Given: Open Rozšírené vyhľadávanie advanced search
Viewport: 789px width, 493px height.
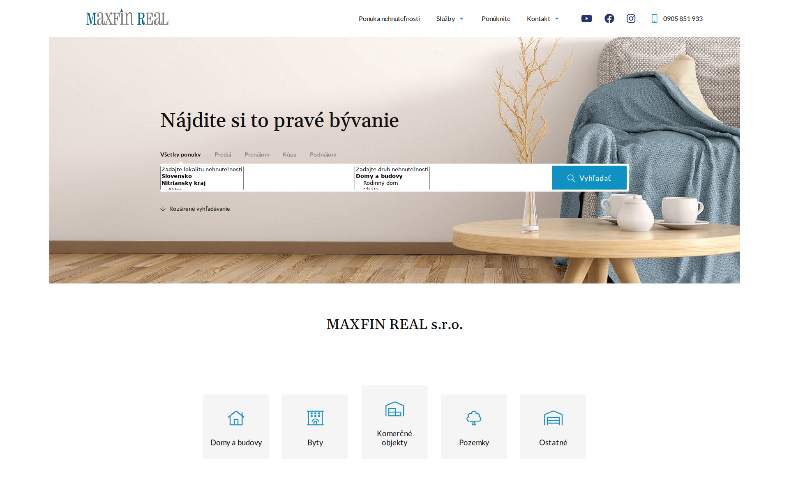Looking at the screenshot, I should (x=199, y=209).
